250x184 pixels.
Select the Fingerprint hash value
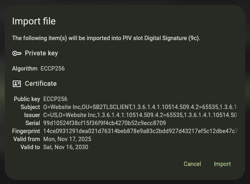pos(139,131)
